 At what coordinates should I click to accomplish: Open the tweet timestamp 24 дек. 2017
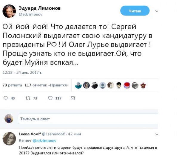(22, 73)
